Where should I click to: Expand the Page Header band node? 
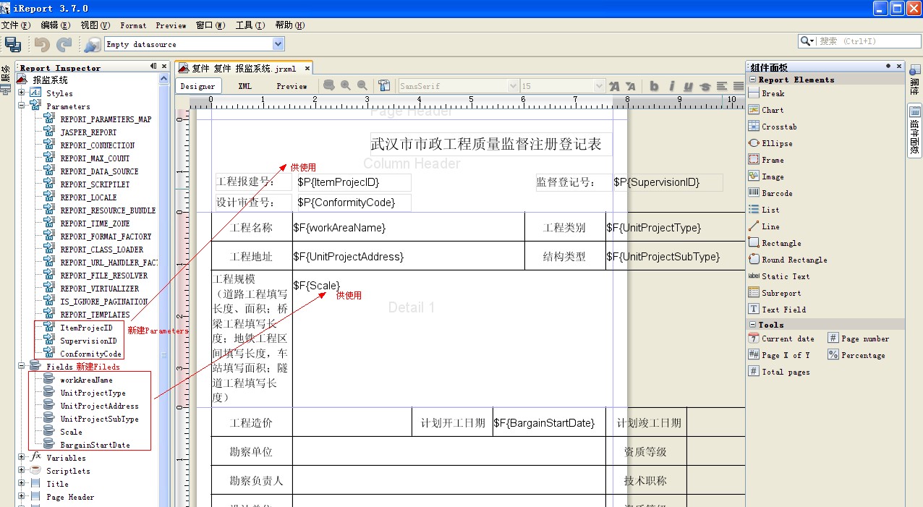pyautogui.click(x=22, y=496)
